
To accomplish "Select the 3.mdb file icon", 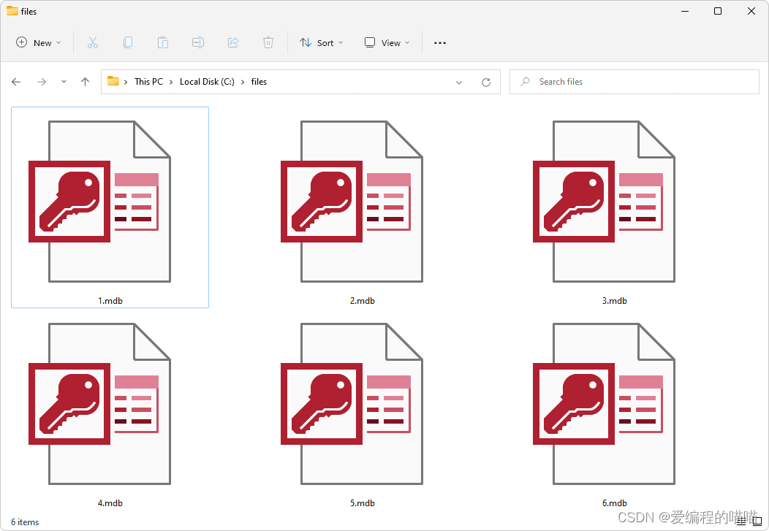I will click(605, 202).
